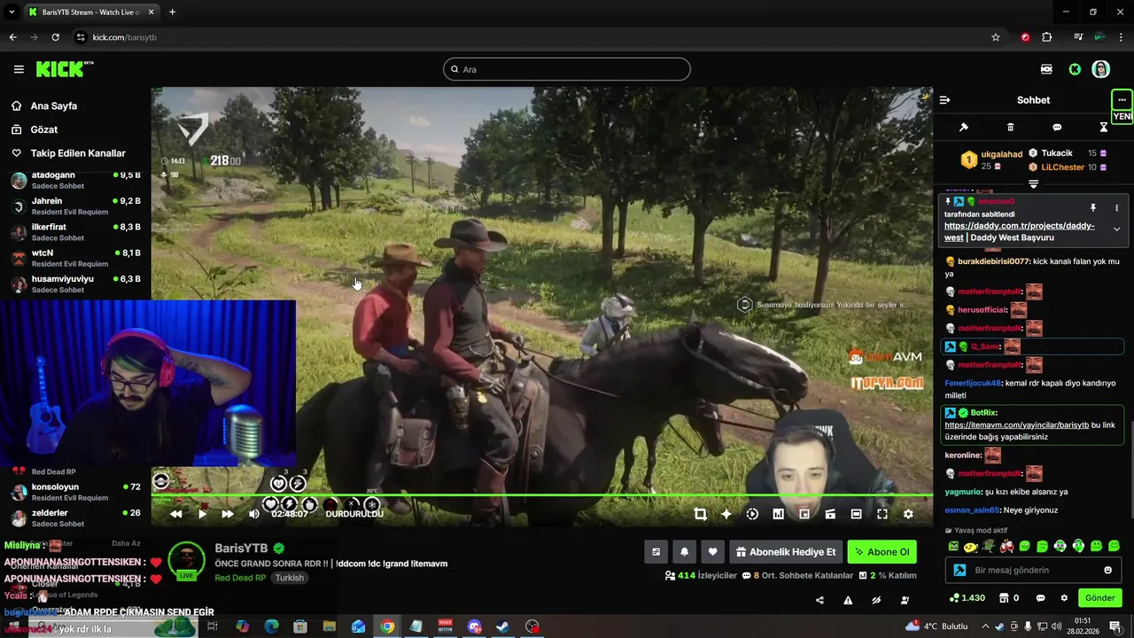The width and height of the screenshot is (1134, 638).
Task: Open Google Chrome in the taskbar
Action: pos(387,626)
